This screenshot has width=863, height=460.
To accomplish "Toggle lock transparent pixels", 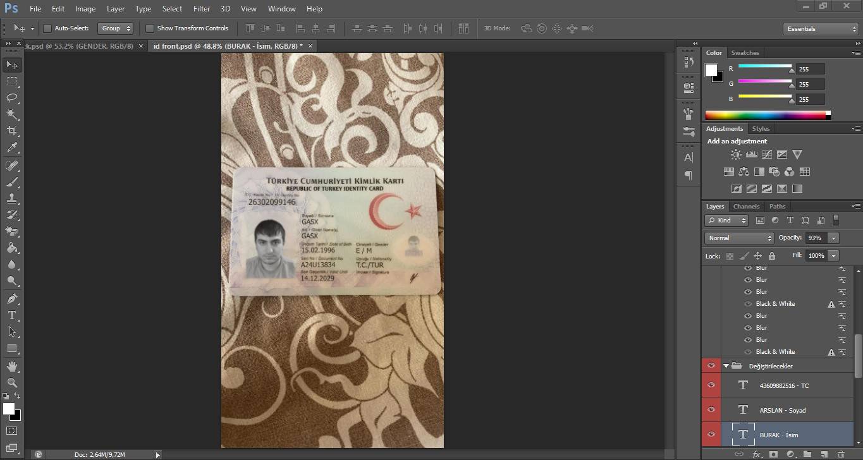I will [730, 256].
